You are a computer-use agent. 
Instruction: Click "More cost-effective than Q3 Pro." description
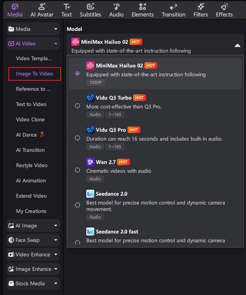click(x=124, y=107)
